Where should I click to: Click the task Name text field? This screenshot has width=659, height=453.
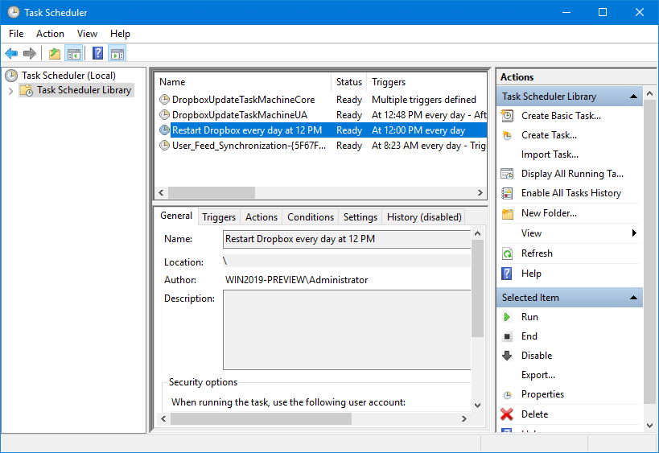tap(347, 239)
